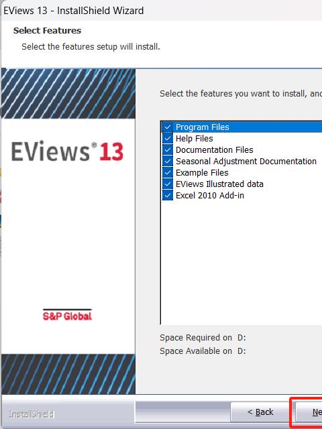Click the Space Available on D: text
322x429 pixels.
203,351
